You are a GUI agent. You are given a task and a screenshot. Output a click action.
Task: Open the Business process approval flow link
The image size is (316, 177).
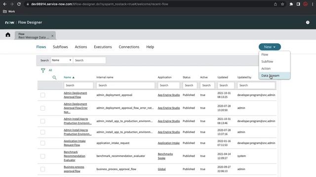tap(74, 169)
